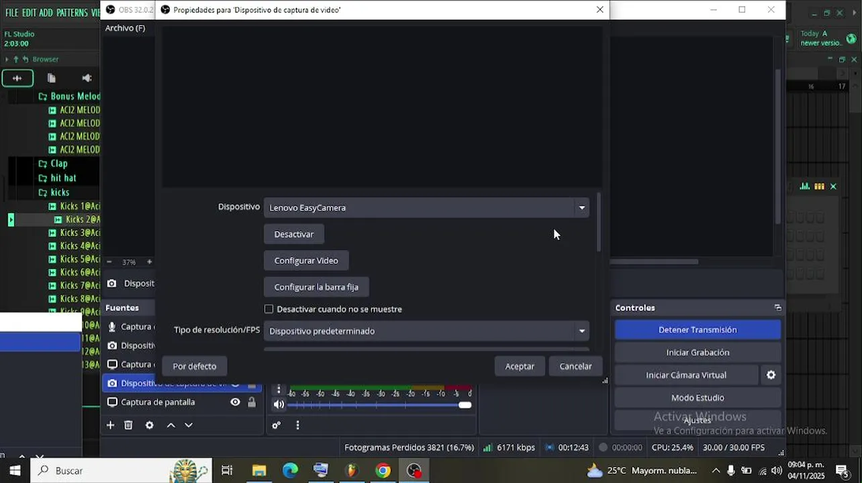Click the FL Studio mixer bars icon

(x=804, y=186)
